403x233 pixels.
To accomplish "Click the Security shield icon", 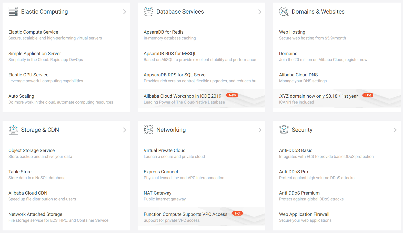I will click(x=284, y=130).
